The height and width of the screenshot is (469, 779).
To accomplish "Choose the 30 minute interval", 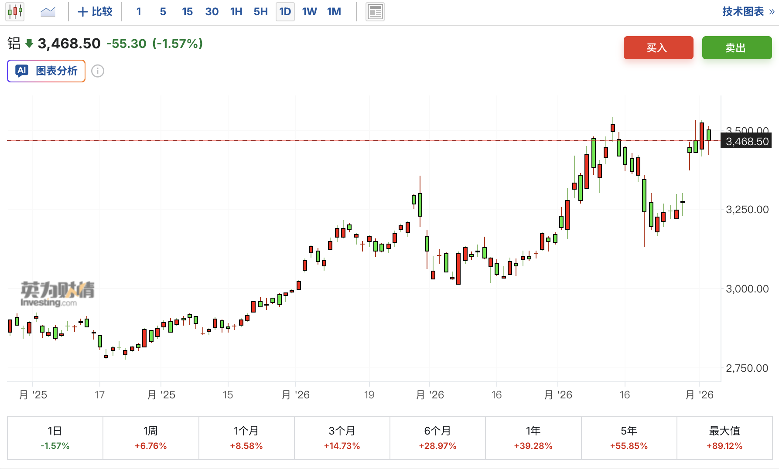I will [x=212, y=12].
